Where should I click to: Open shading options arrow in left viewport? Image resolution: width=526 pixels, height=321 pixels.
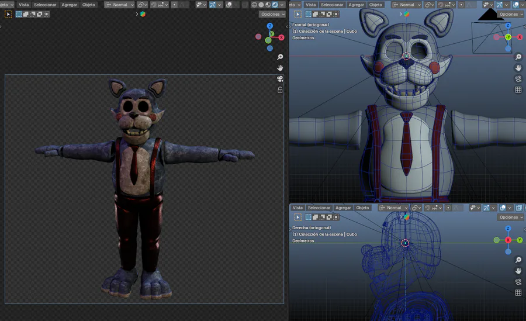click(x=282, y=5)
